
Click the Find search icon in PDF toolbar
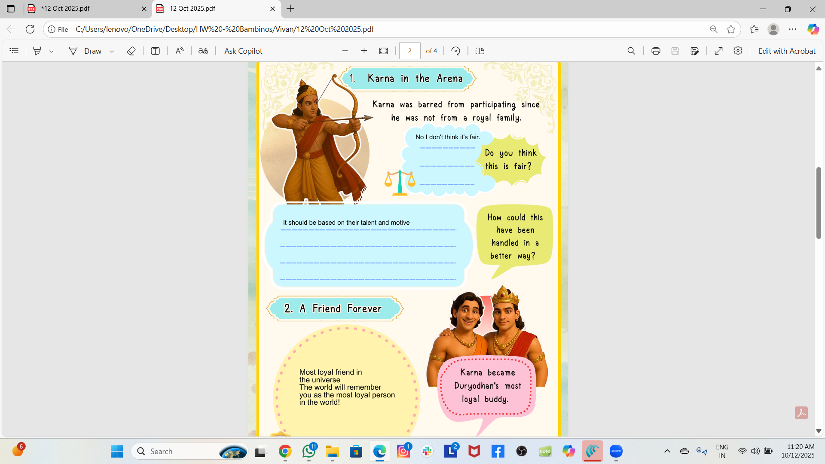[x=631, y=51]
